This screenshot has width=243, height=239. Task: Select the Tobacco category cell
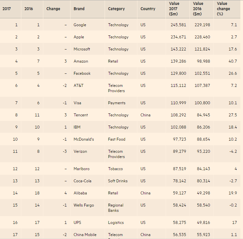115,169
